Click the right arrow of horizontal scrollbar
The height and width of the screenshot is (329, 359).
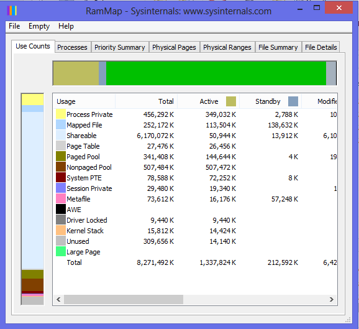coord(331,299)
